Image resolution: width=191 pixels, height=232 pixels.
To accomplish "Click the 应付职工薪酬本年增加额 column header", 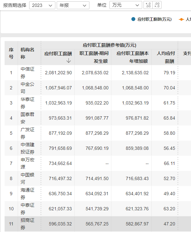I will 133,57.
